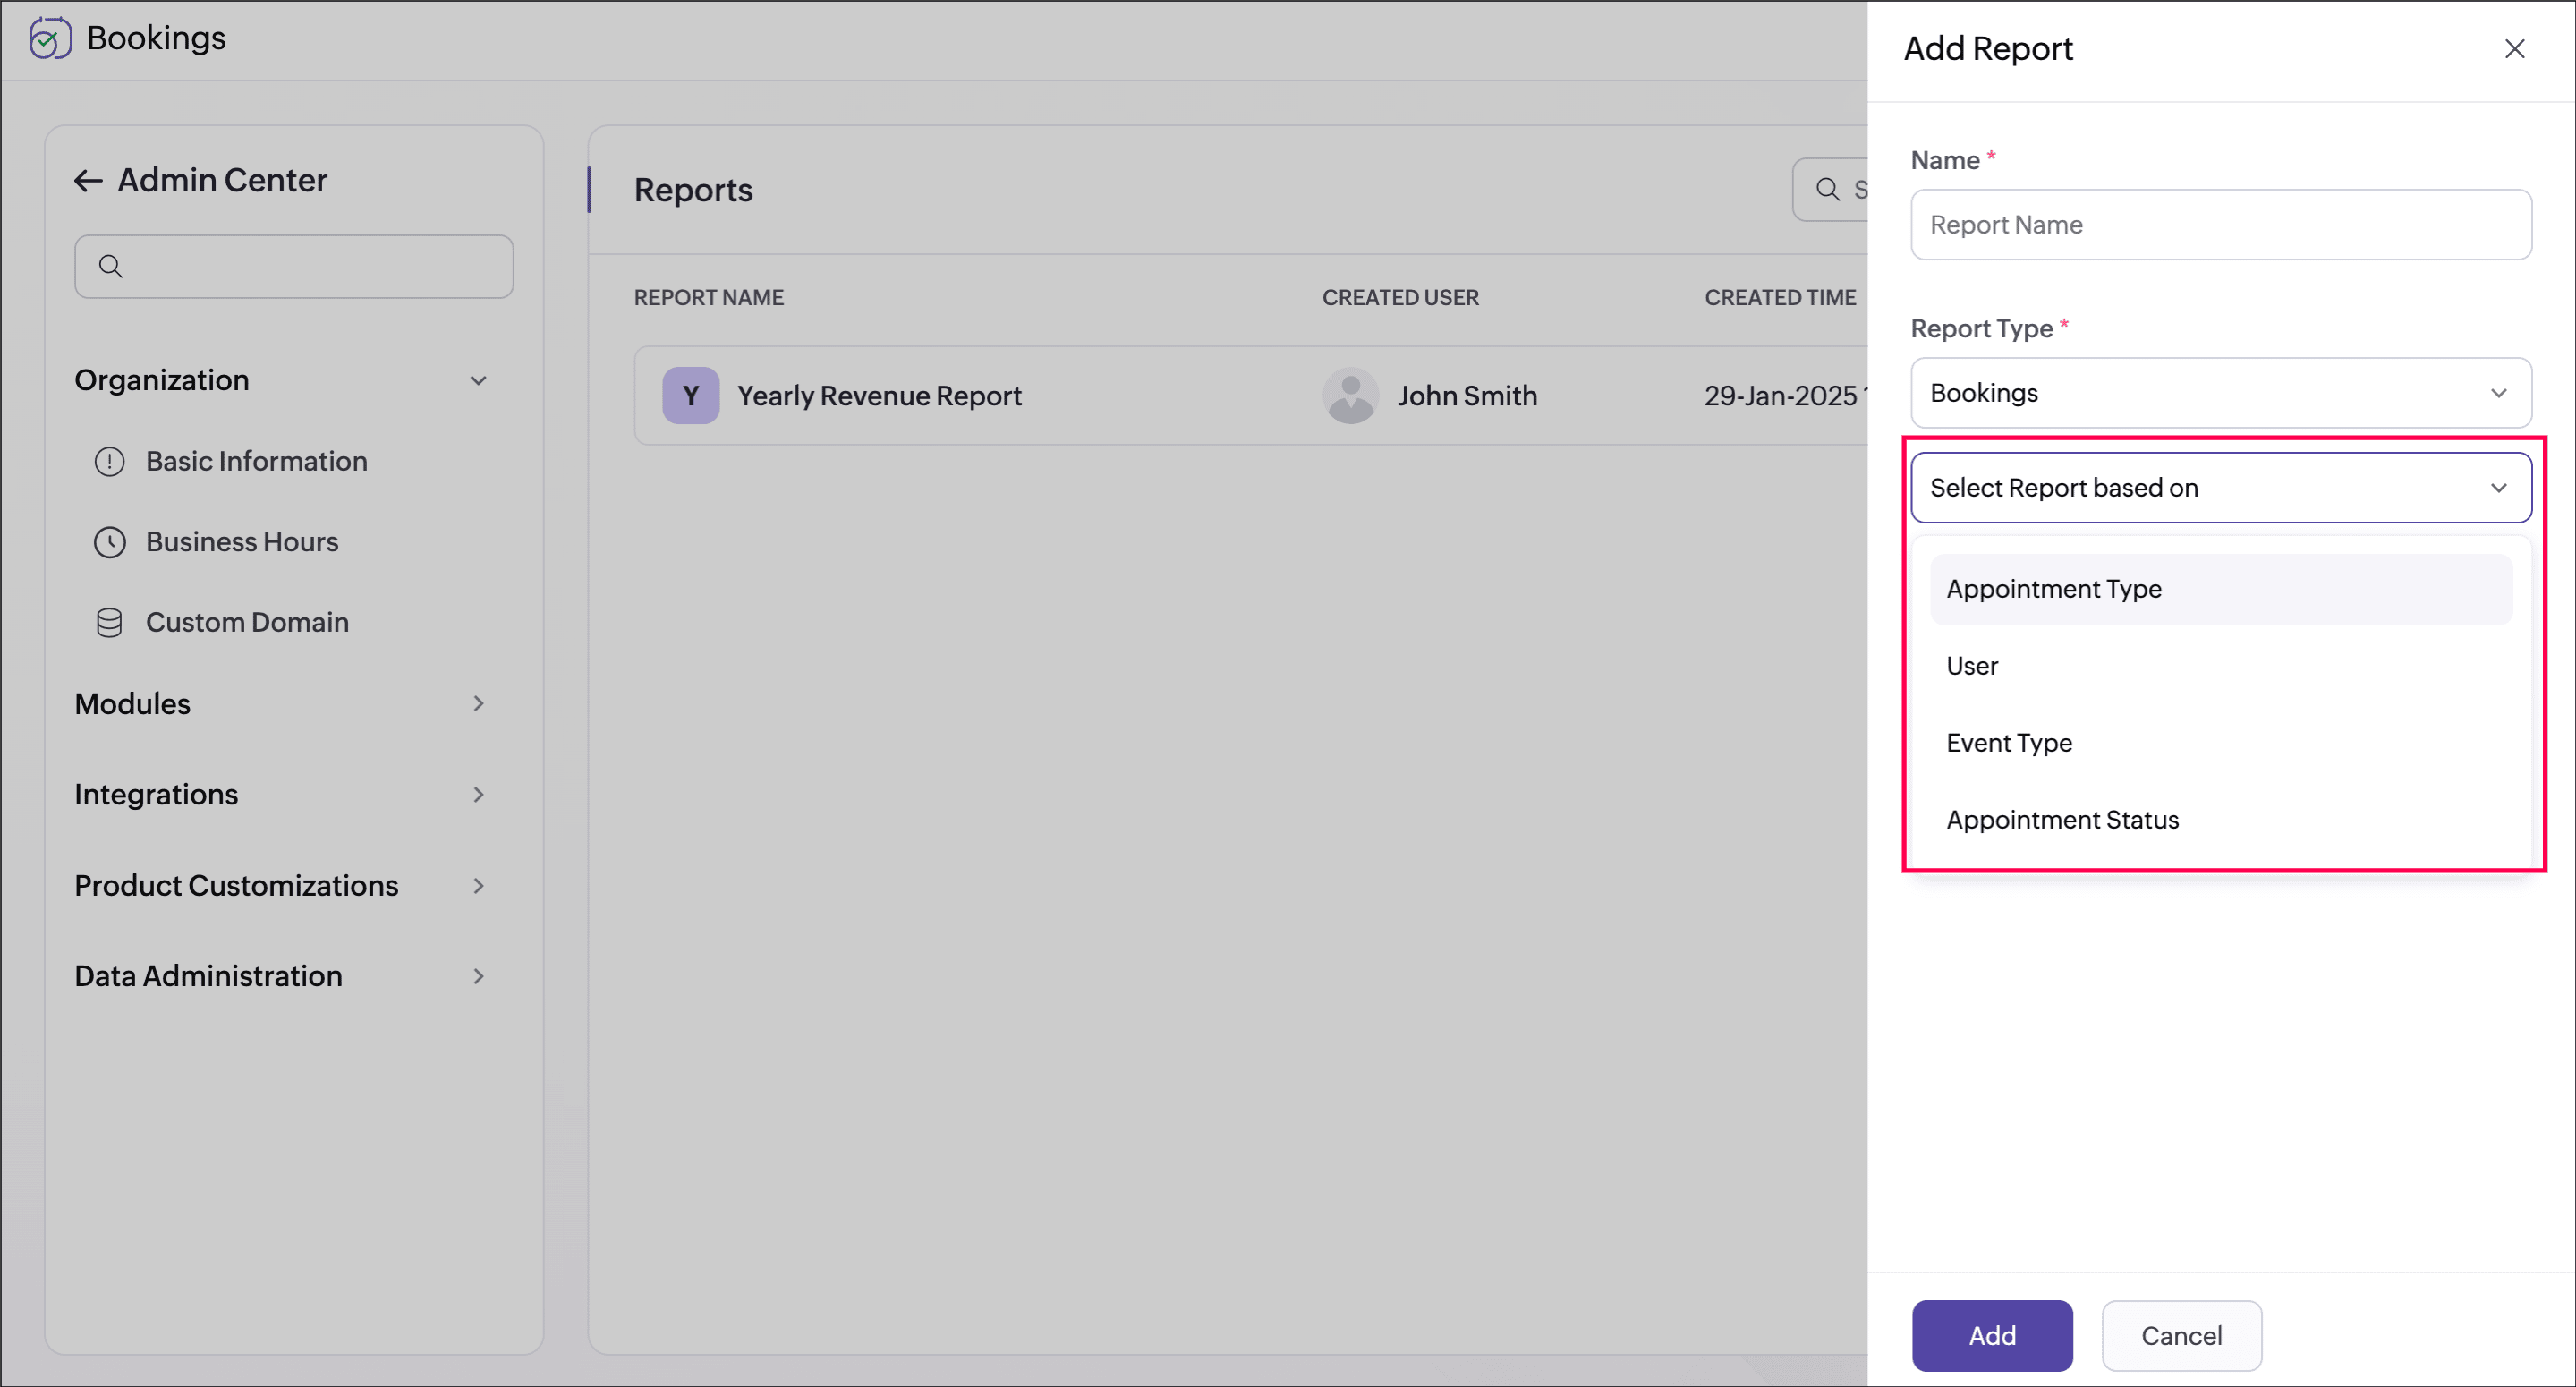Click the Bookings app title text
The image size is (2576, 1387).
tap(156, 38)
